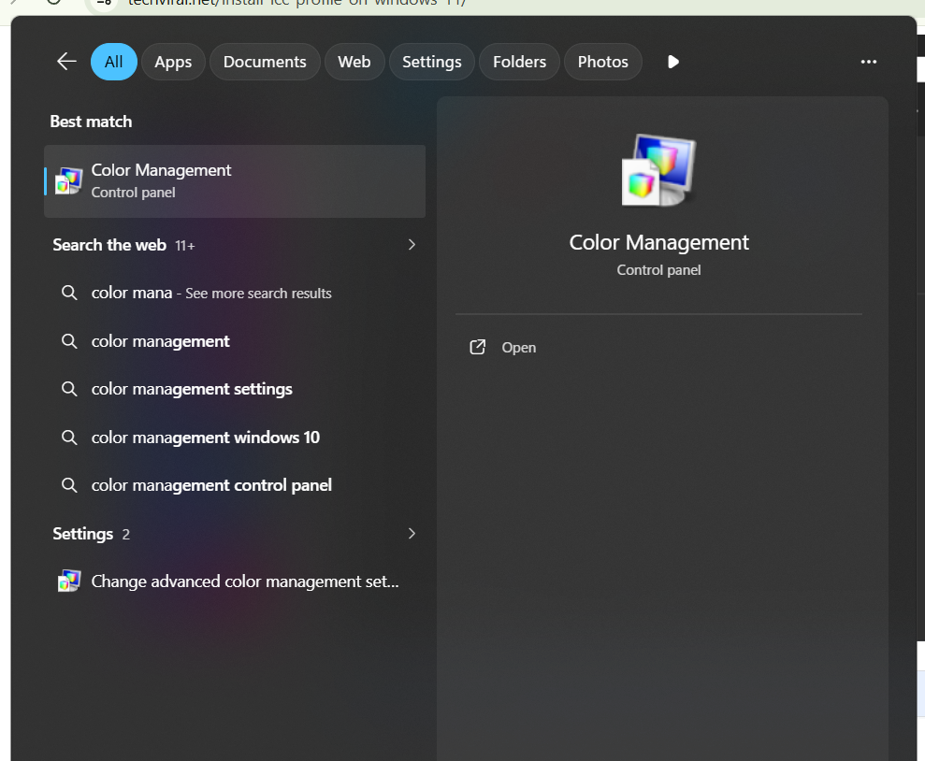Switch to the Apps filter tab
The height and width of the screenshot is (761, 925).
173,62
